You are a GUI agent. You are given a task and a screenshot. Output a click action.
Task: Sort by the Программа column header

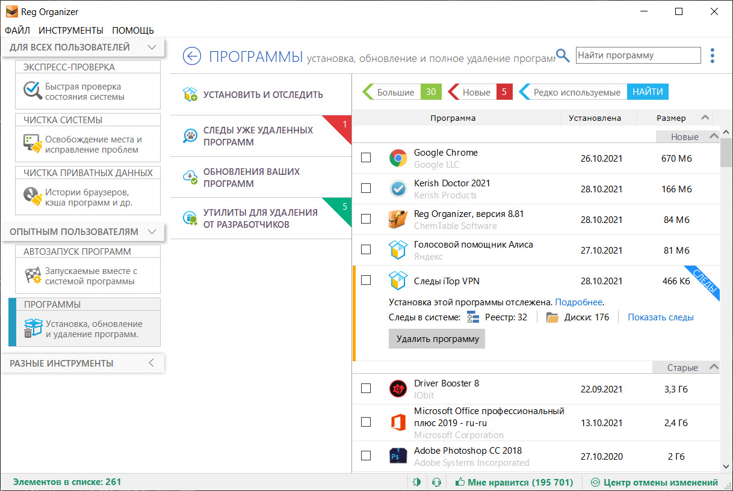pyautogui.click(x=453, y=118)
